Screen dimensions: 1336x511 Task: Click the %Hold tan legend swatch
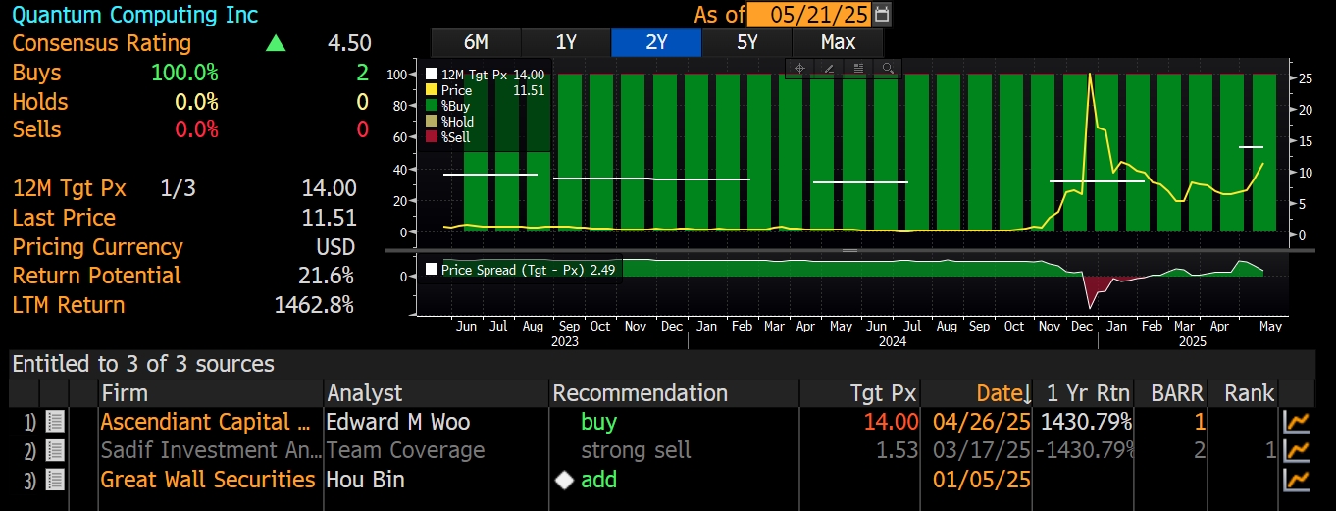click(432, 122)
